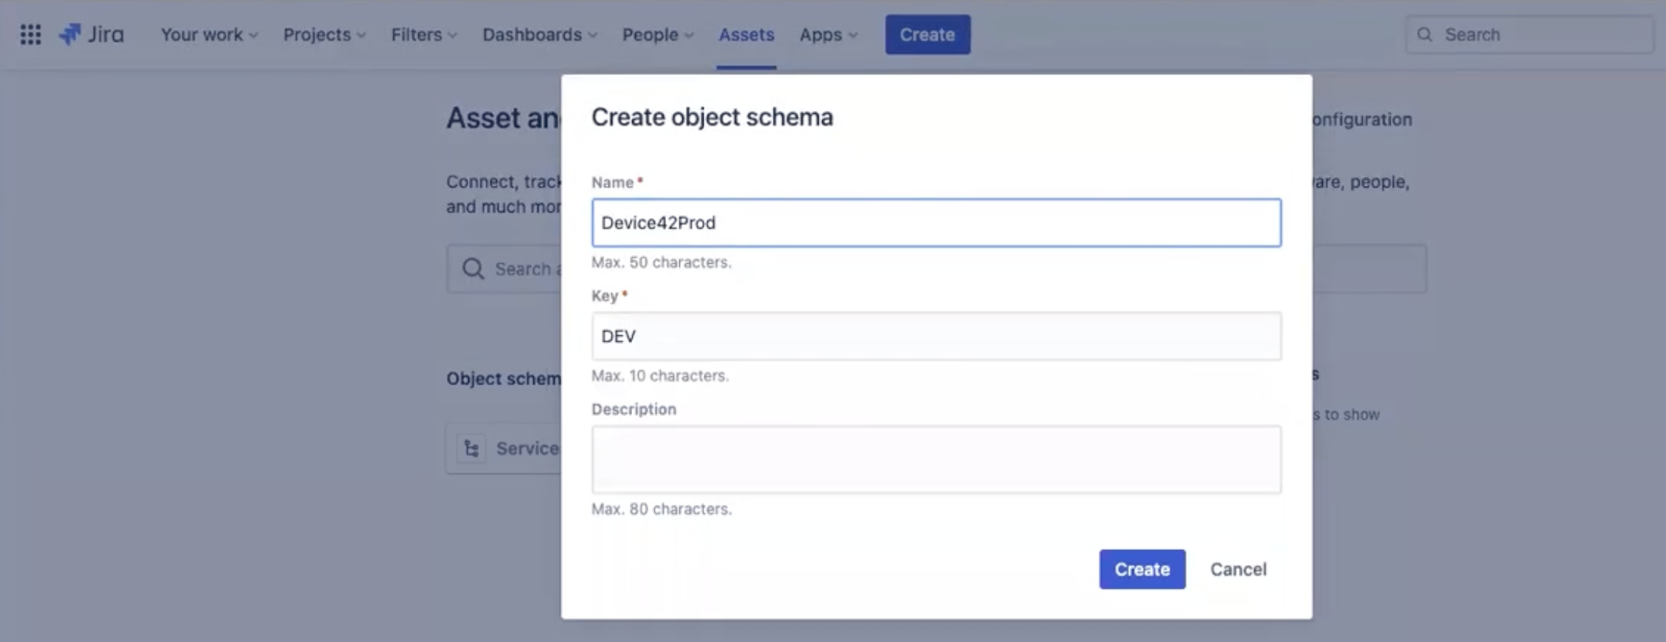
Task: Expand the Your work dropdown
Action: click(x=209, y=34)
